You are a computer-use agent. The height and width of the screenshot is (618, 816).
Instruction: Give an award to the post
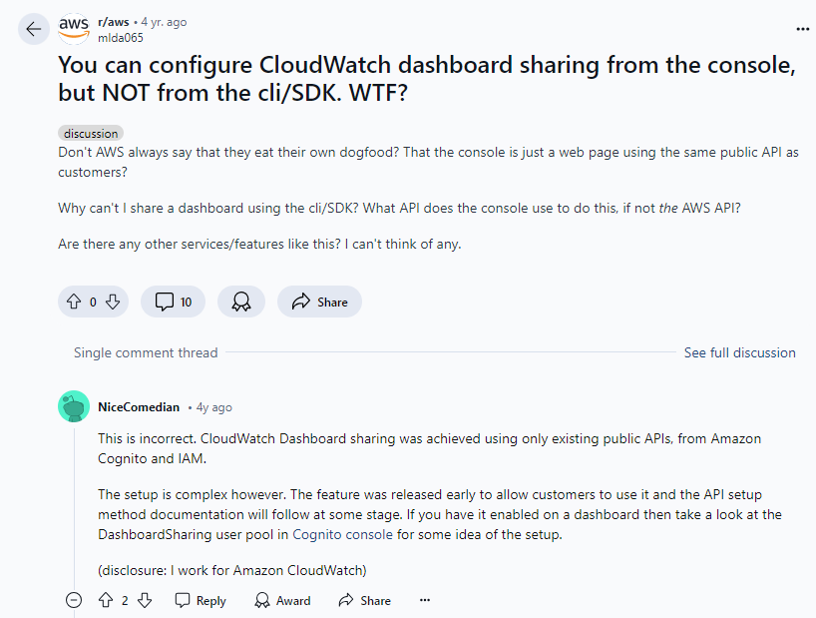click(x=241, y=302)
